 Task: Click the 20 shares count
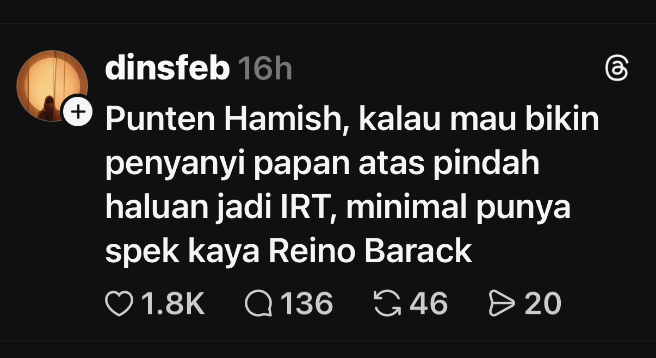(542, 304)
